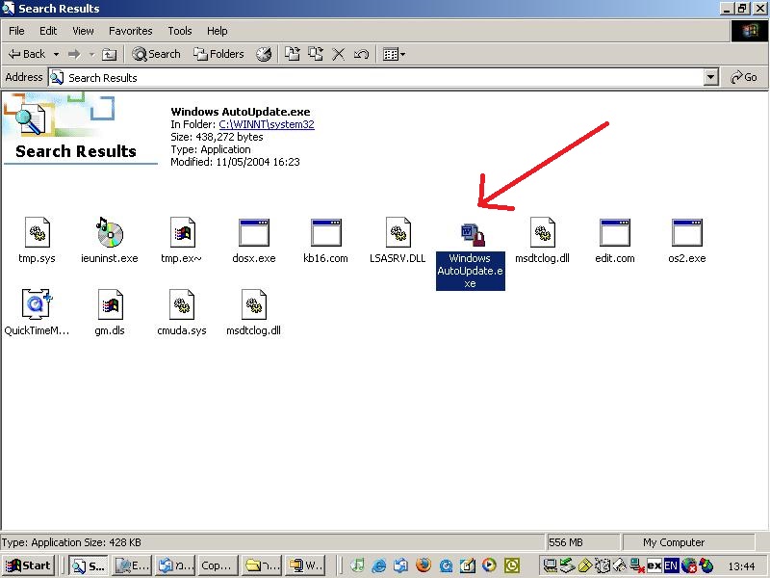Click the os2.exe file icon

coord(687,232)
